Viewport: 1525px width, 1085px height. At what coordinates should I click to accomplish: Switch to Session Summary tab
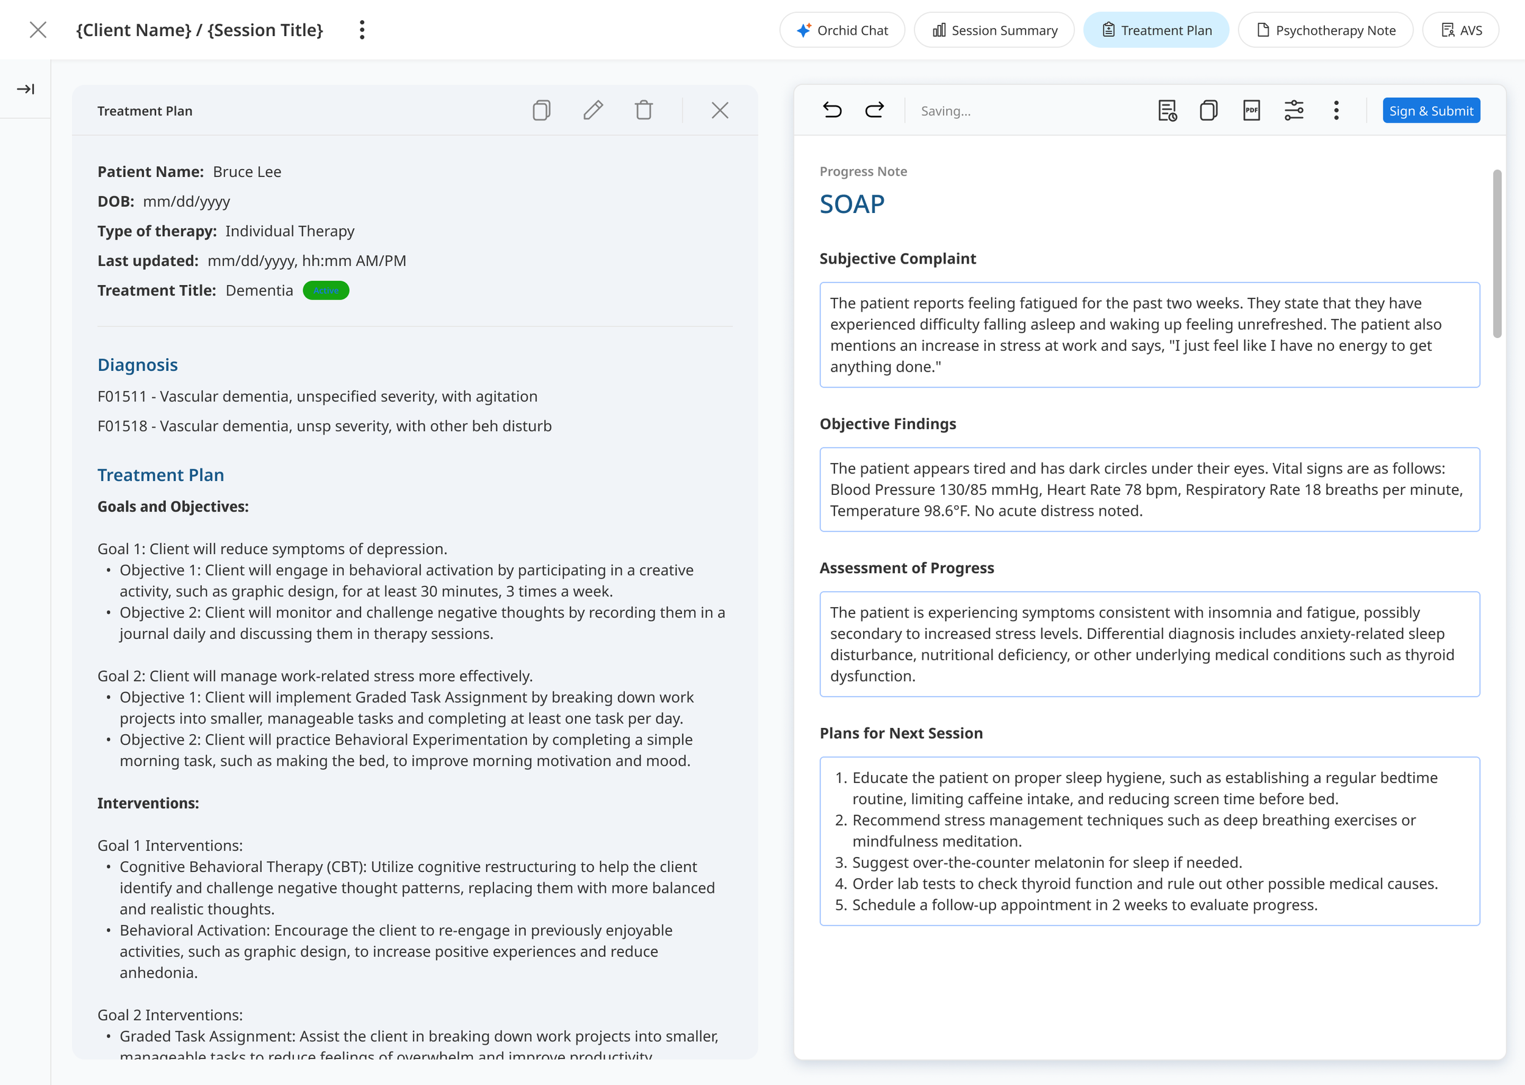994,30
